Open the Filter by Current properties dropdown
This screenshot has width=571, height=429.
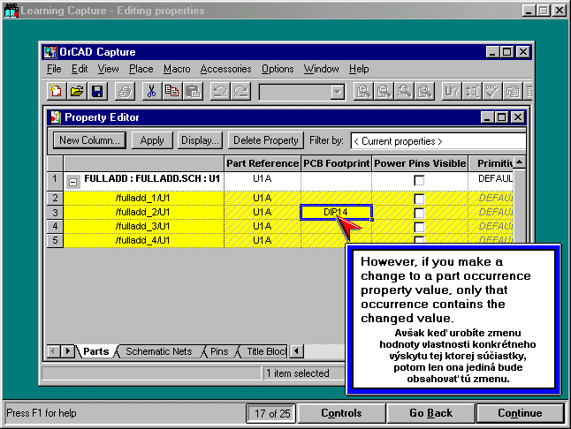(438, 140)
